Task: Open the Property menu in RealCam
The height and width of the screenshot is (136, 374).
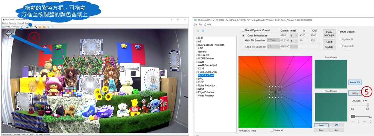Action: pos(13,23)
